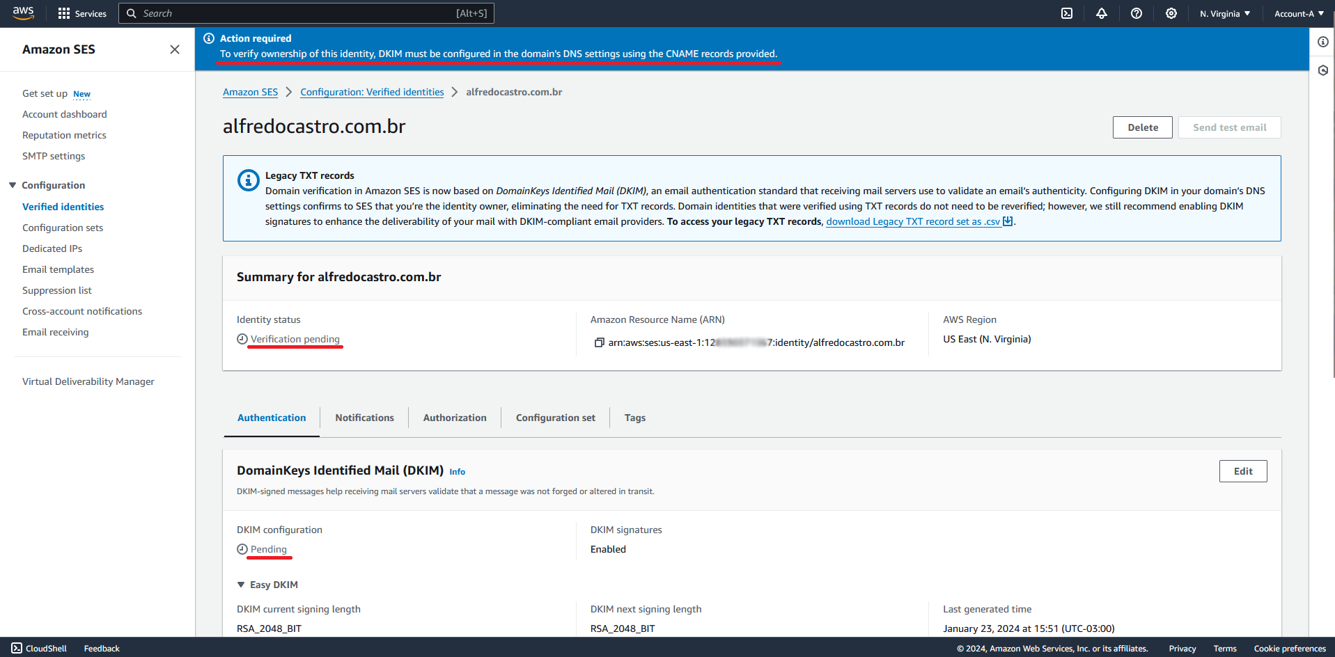This screenshot has width=1335, height=657.
Task: Click the Action required banner info icon
Action: pos(209,38)
